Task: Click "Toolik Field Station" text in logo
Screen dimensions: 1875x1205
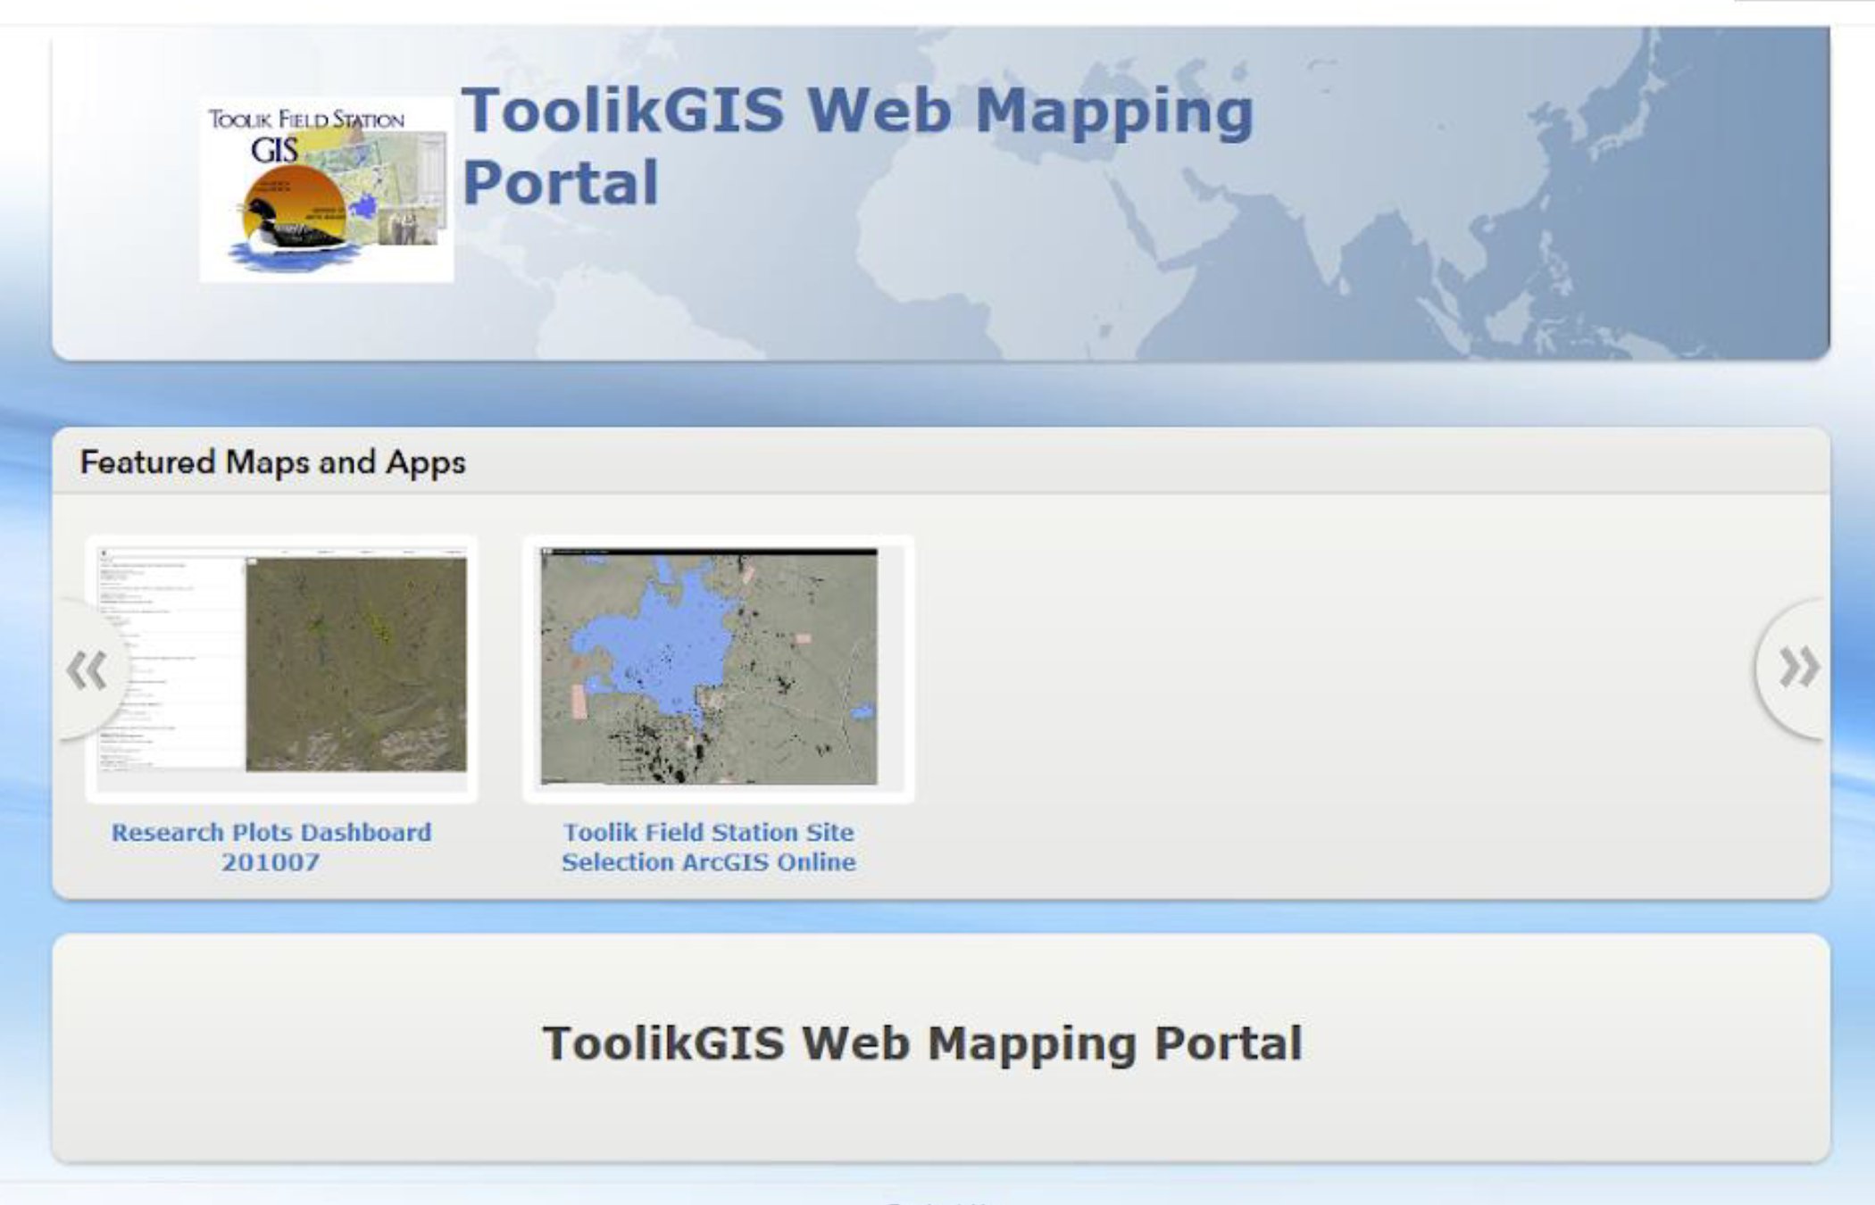Action: click(x=306, y=120)
